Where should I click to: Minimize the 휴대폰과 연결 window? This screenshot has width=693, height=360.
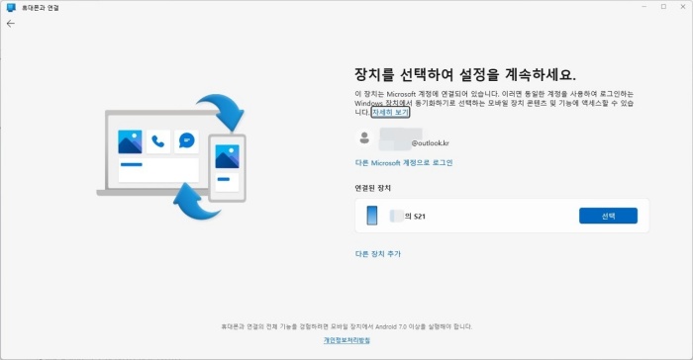coord(643,7)
